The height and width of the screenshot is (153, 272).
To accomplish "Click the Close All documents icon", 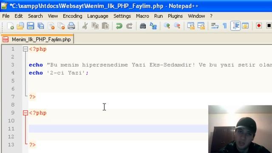I will 61,26.
